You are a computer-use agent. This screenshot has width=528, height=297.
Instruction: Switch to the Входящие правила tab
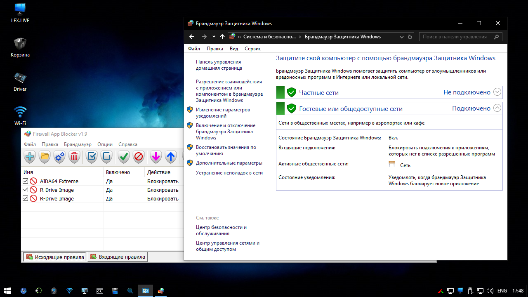118,257
